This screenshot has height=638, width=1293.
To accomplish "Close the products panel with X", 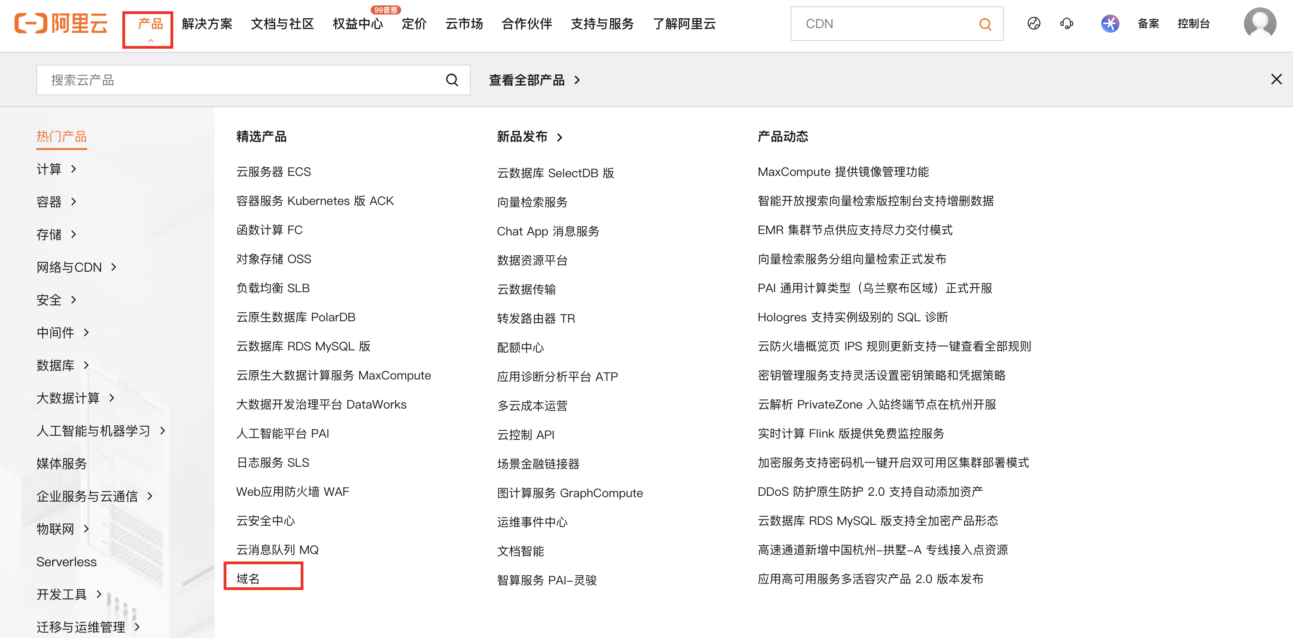I will click(x=1276, y=80).
